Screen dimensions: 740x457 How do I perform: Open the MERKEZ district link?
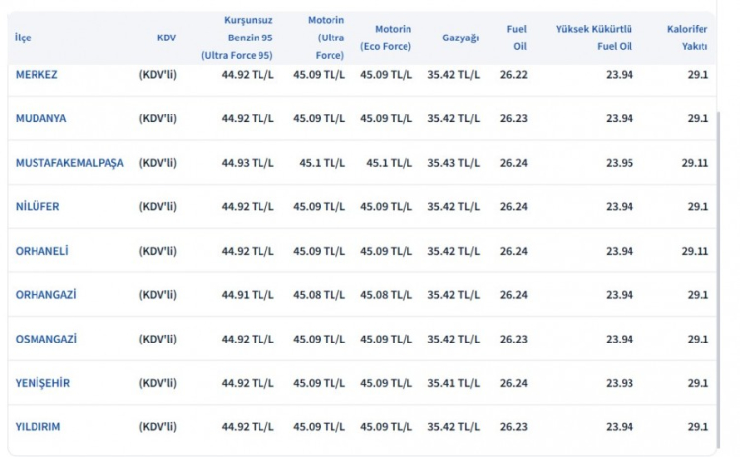coord(37,75)
